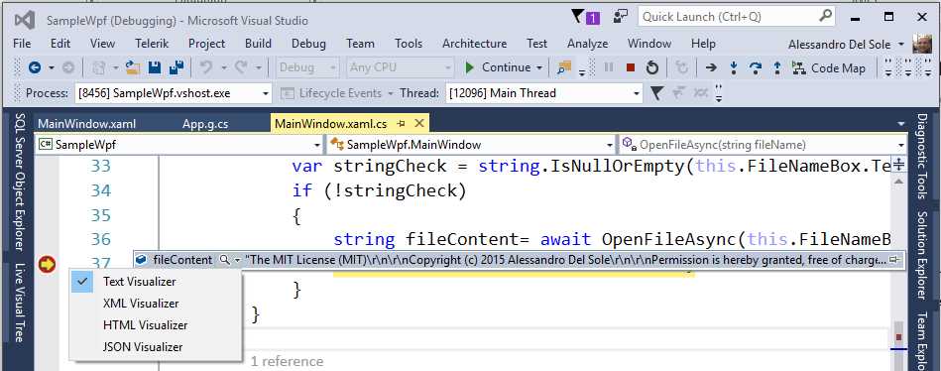Open the Diagnostic Tools side tab
Image resolution: width=941 pixels, height=371 pixels.
point(922,156)
